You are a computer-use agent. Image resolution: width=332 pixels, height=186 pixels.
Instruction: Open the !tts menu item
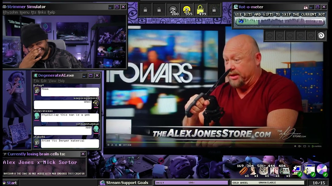(33, 12)
